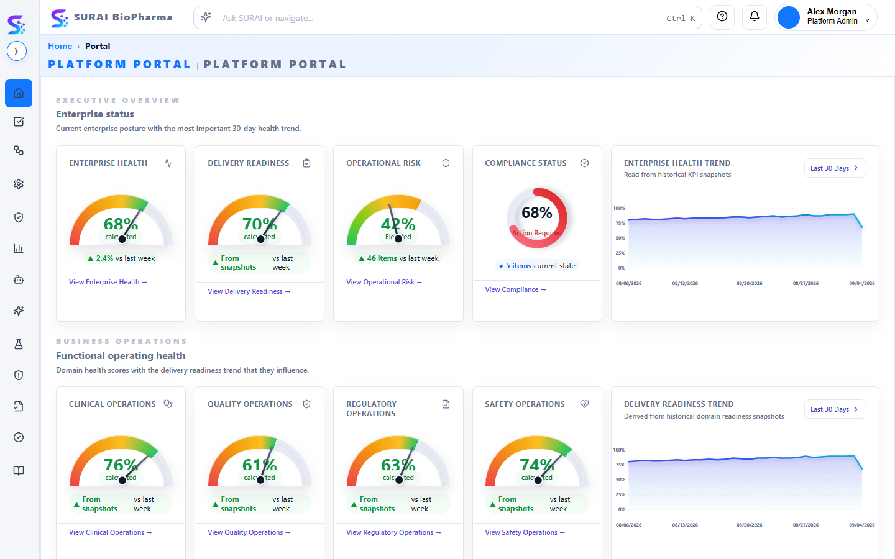
Task: Follow the View Safety Operations link
Action: click(x=525, y=532)
